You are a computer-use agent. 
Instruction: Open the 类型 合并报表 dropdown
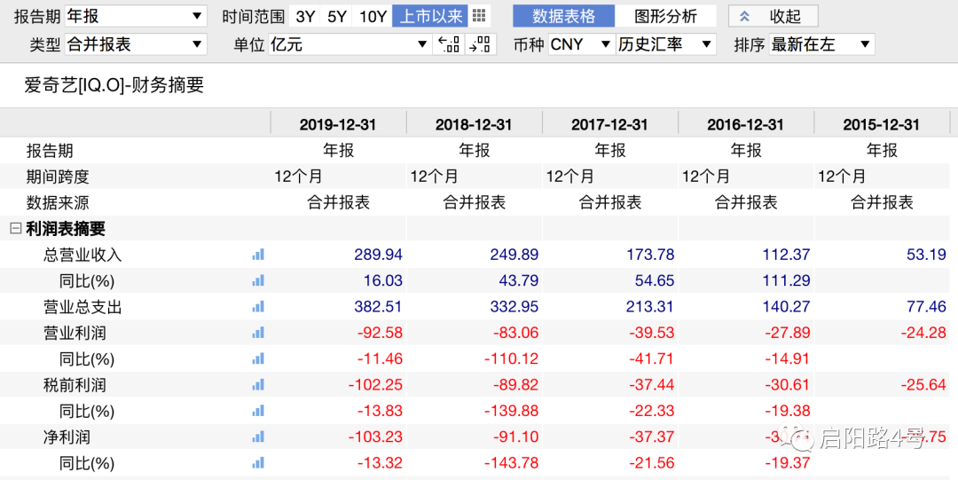(x=136, y=44)
